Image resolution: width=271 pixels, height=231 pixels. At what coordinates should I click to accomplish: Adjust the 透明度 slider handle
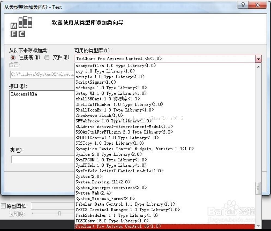click(59, 213)
